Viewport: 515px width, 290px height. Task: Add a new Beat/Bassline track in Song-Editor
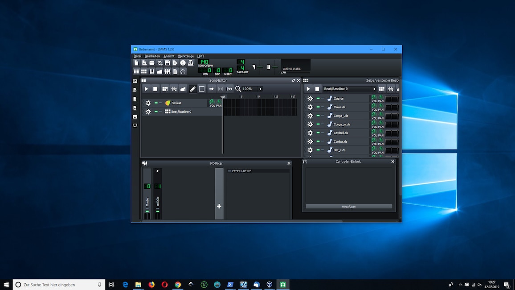(x=164, y=89)
